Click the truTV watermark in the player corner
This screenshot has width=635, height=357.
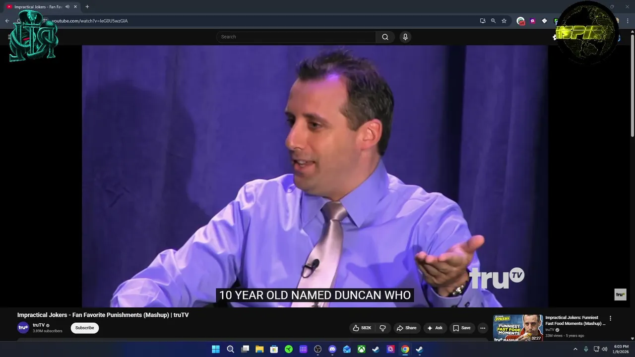(620, 295)
